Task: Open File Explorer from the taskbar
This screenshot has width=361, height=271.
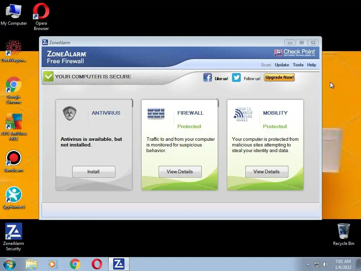Action: point(31,264)
